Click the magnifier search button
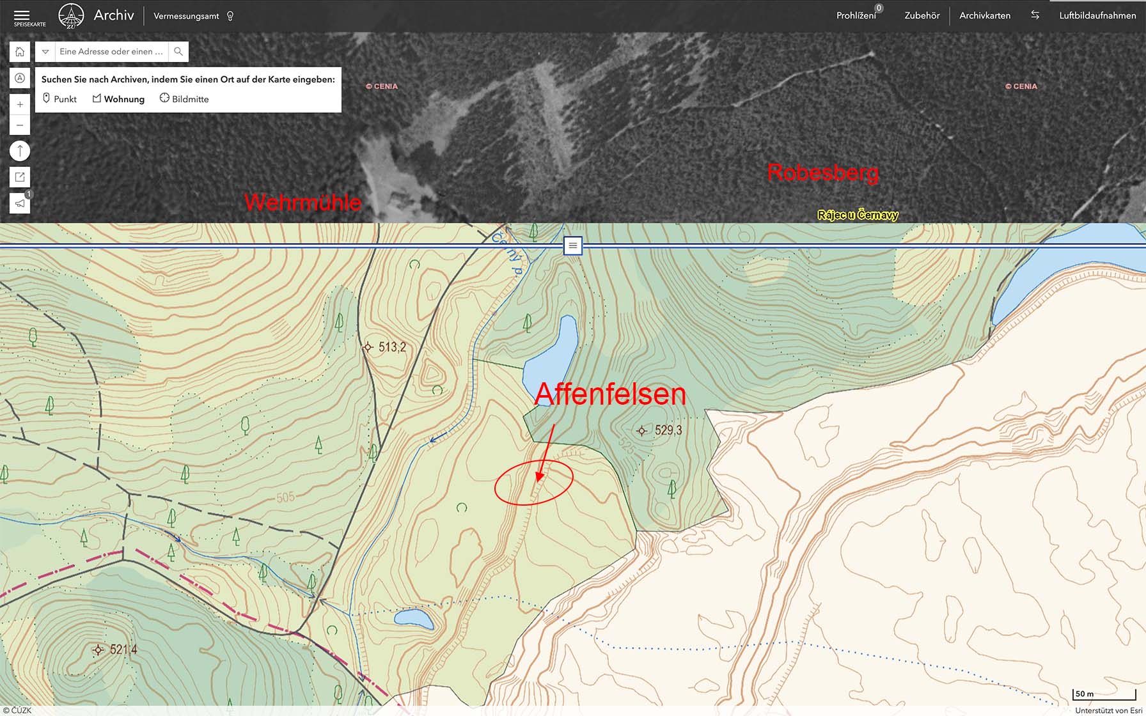The image size is (1146, 716). click(x=178, y=52)
